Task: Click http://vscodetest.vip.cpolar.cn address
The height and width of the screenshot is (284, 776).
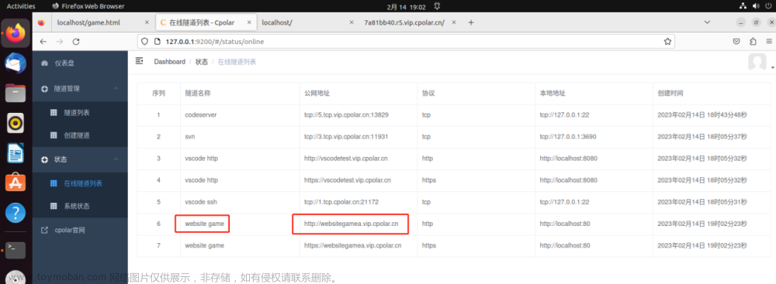Action: pos(346,158)
